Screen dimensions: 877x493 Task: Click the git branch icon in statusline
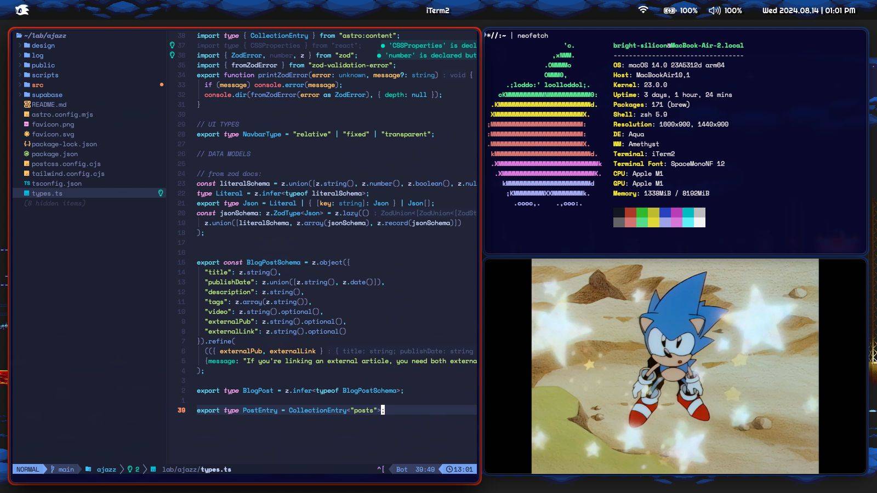point(53,469)
